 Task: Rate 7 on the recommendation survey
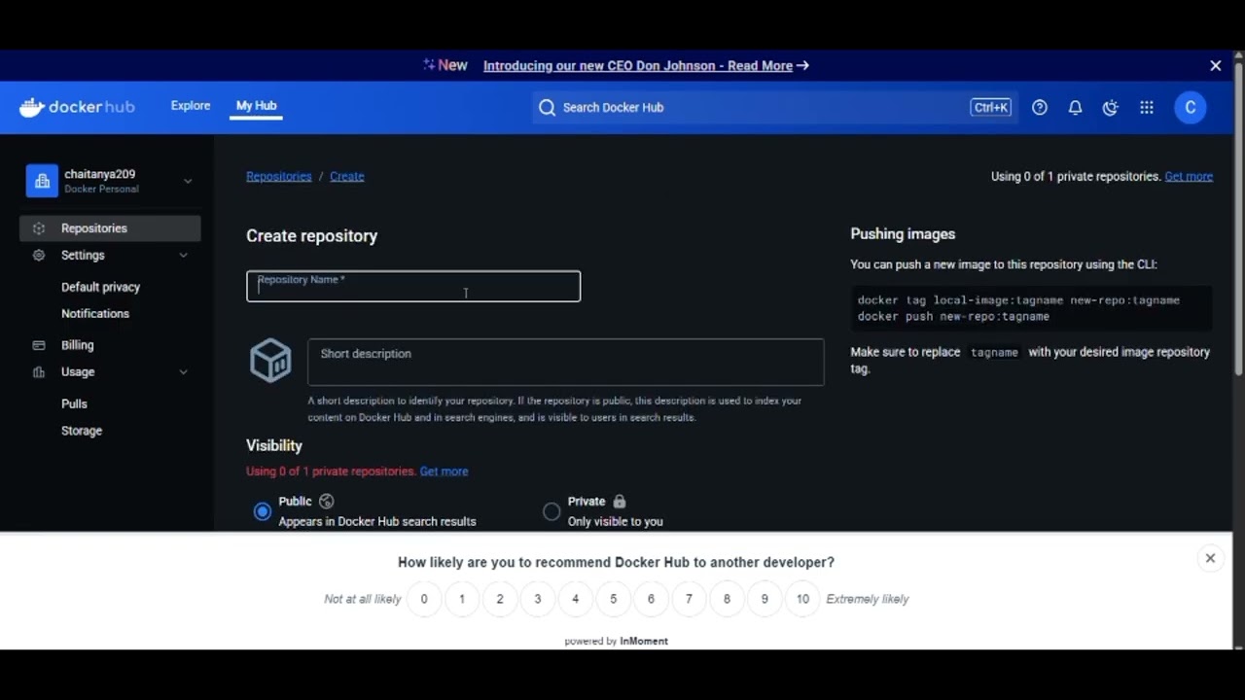689,599
